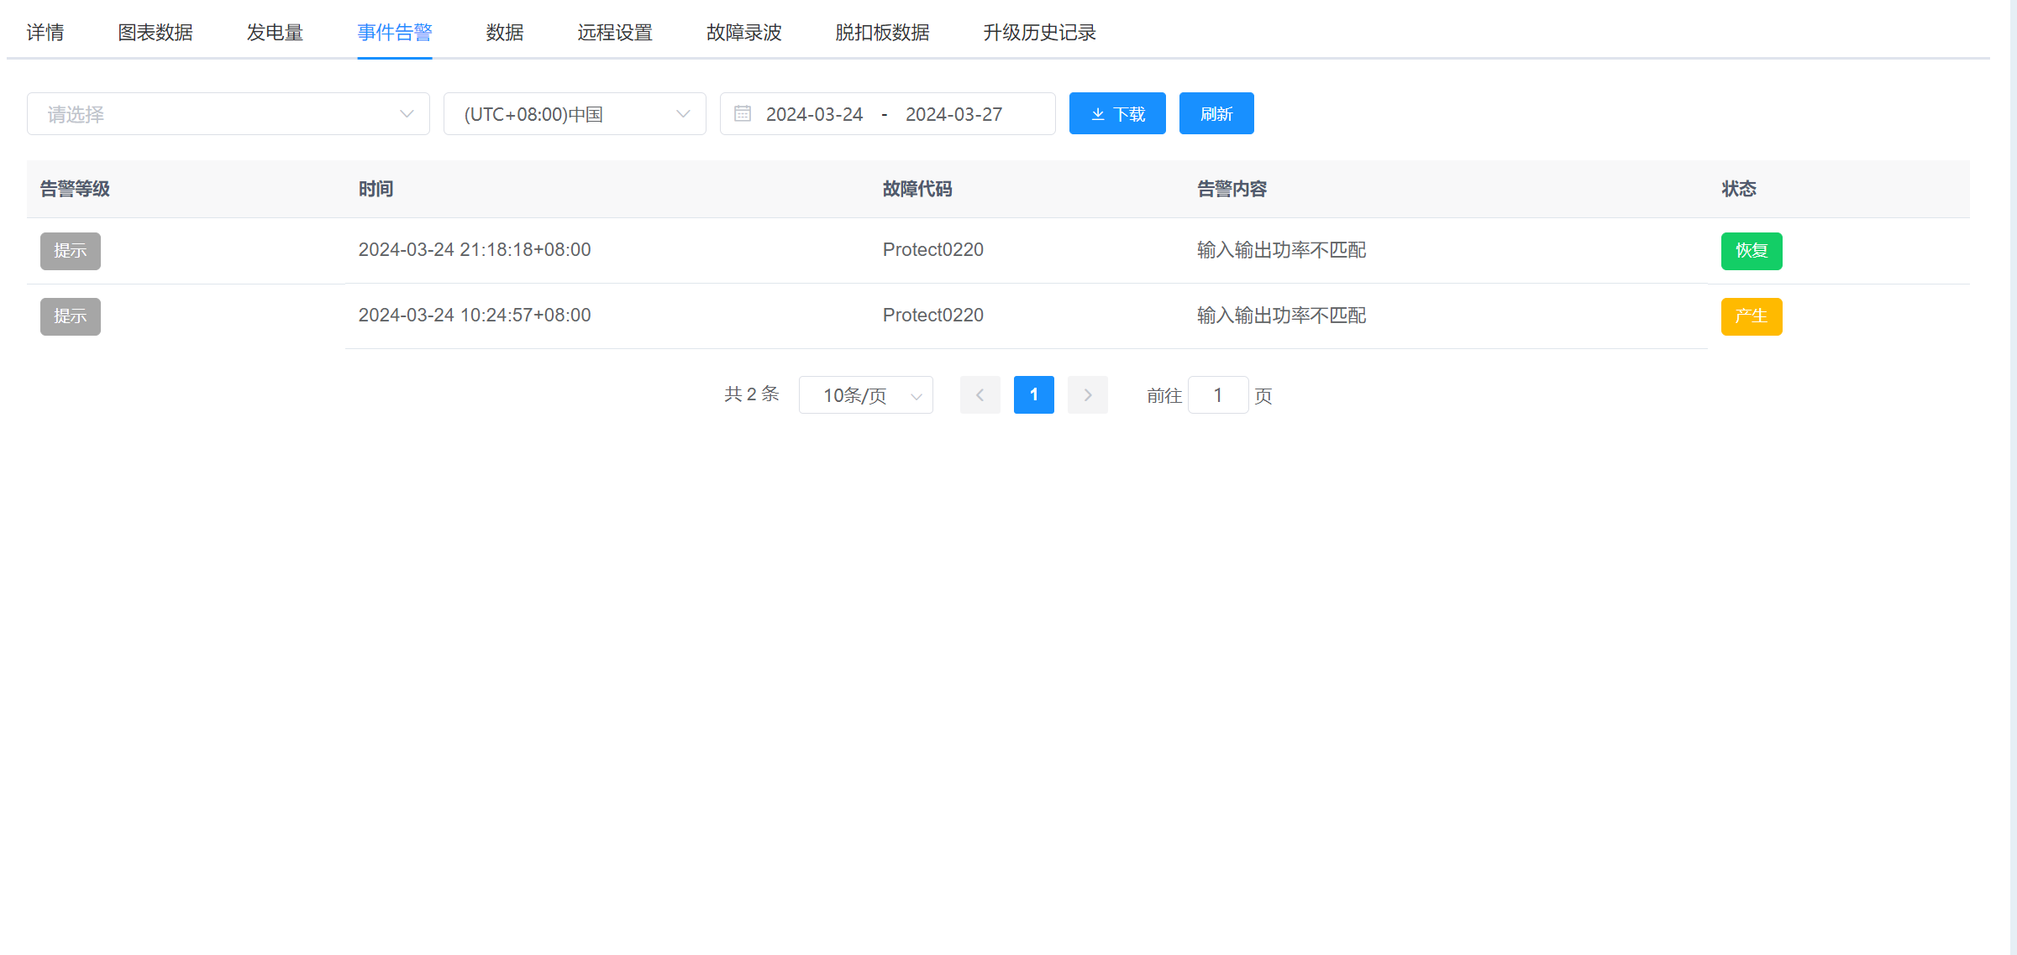Edit the start date 2024-03-24
Screen dimensions: 2017x955
tap(814, 114)
